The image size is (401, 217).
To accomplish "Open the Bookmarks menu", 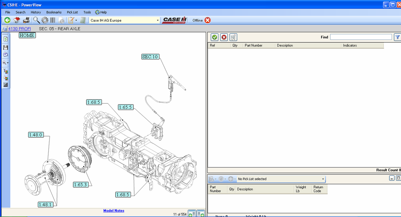I will [54, 12].
